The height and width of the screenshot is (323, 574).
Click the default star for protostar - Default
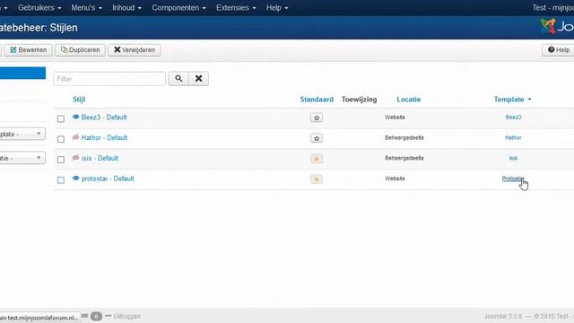coord(317,179)
